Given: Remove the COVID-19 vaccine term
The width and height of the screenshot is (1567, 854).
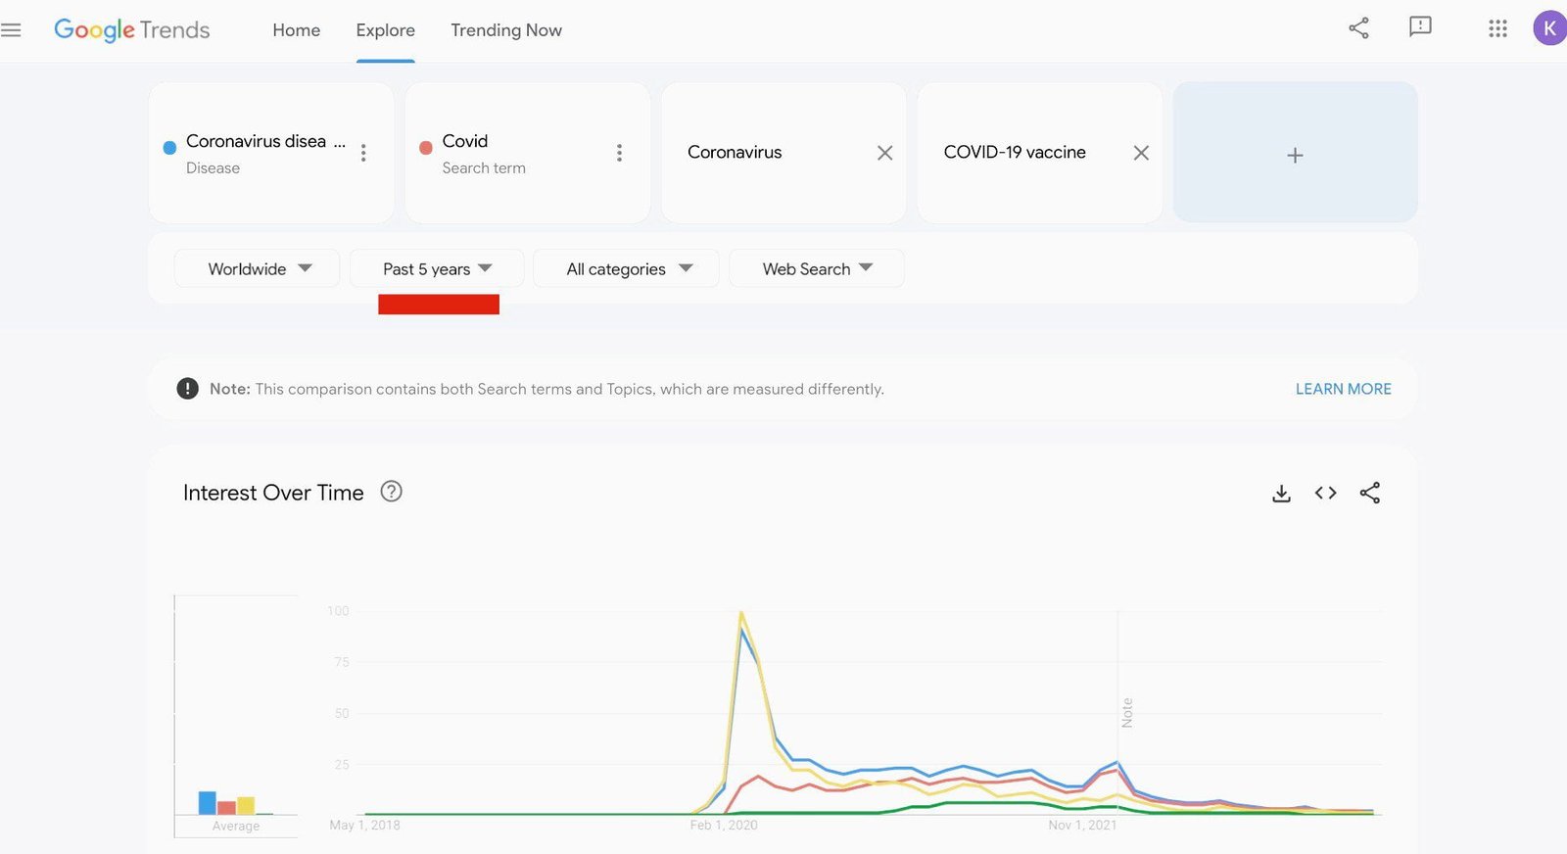Looking at the screenshot, I should 1141,153.
